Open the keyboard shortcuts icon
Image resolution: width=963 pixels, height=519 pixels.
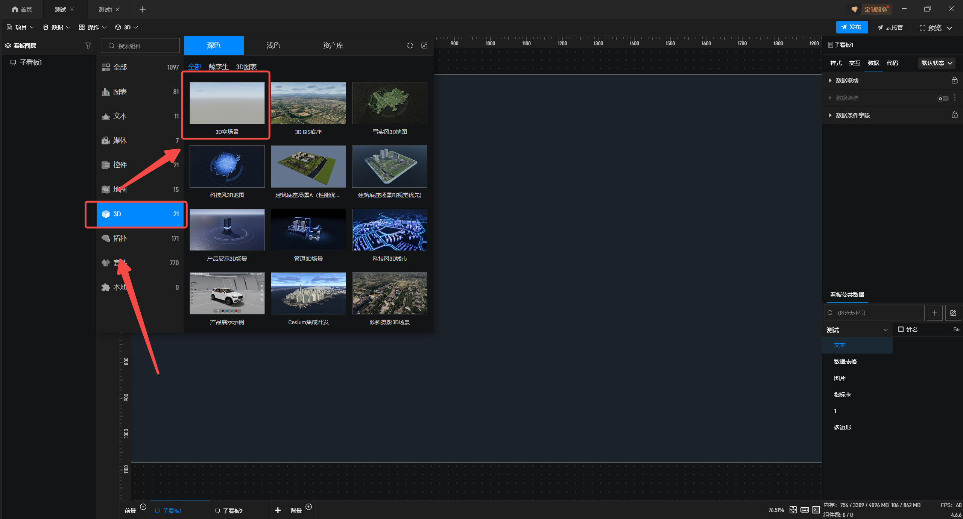pos(805,510)
